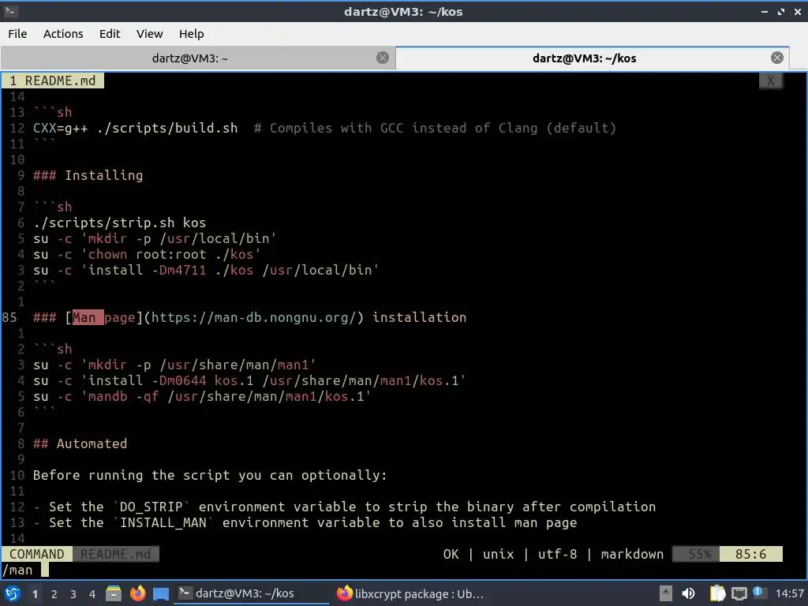Click the 'mkdir -p /usr/share/man/man1' line
Image resolution: width=808 pixels, height=606 pixels.
[x=174, y=365]
